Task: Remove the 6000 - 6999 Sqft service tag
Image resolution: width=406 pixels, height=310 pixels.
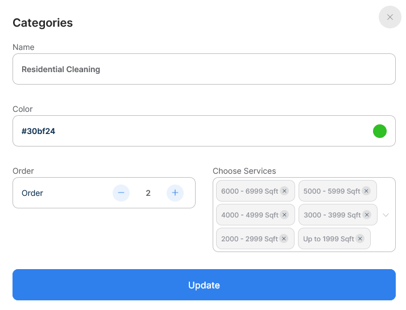Action: (x=284, y=191)
